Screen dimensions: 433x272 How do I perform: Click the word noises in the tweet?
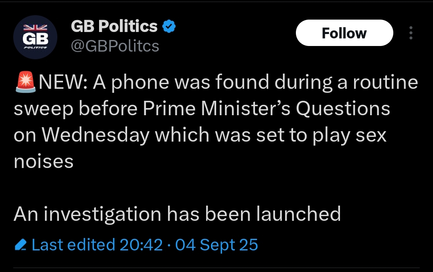point(43,162)
